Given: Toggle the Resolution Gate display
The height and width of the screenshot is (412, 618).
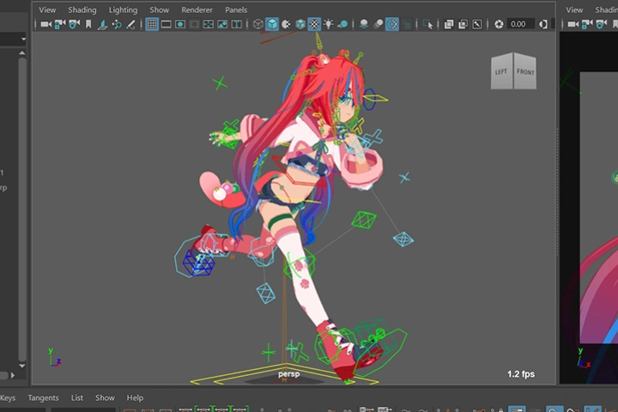Looking at the screenshot, I should coord(180,24).
